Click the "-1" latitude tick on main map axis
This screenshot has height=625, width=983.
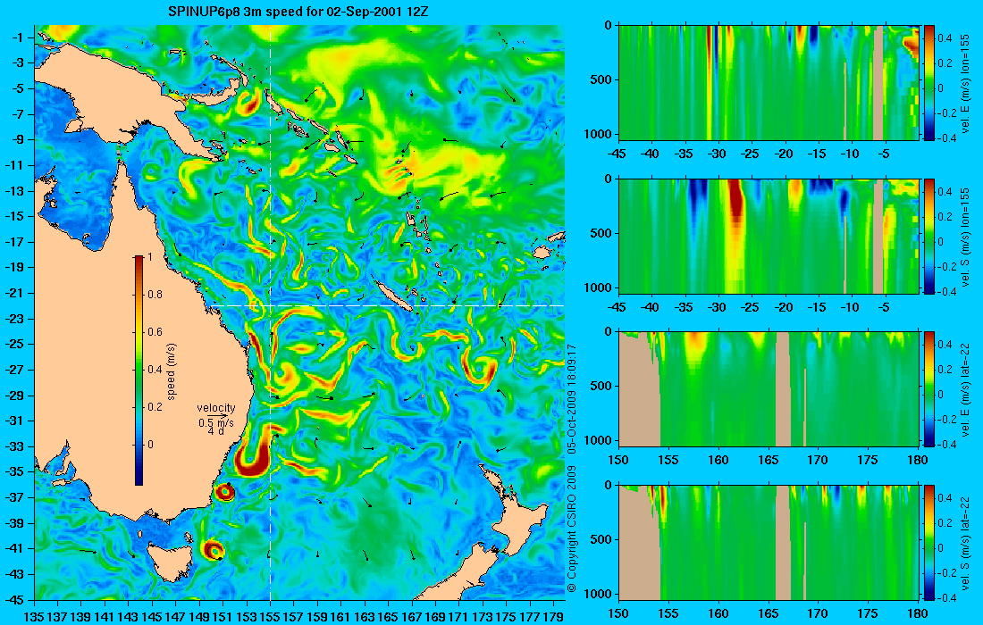point(18,37)
